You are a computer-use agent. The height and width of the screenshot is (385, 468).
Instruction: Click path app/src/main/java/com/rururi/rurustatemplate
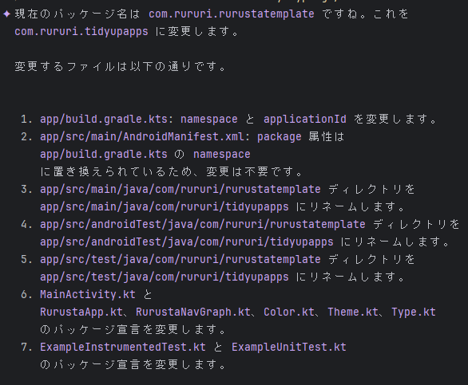pos(180,189)
